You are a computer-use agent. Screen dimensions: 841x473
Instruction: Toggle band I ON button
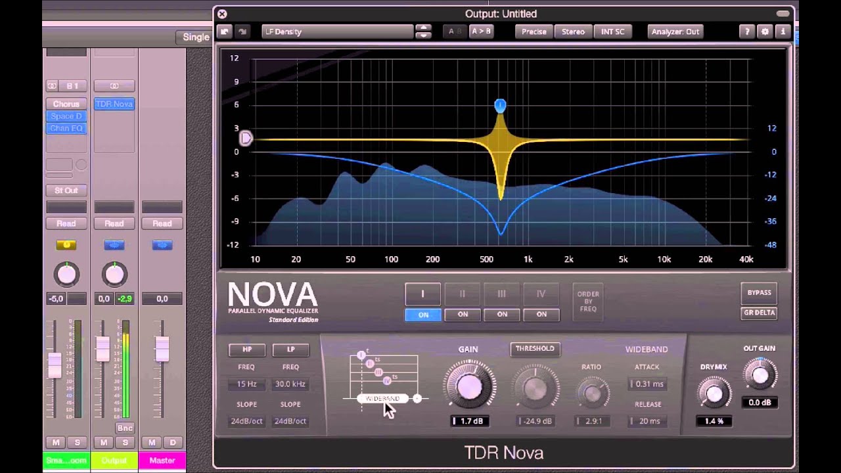point(423,315)
